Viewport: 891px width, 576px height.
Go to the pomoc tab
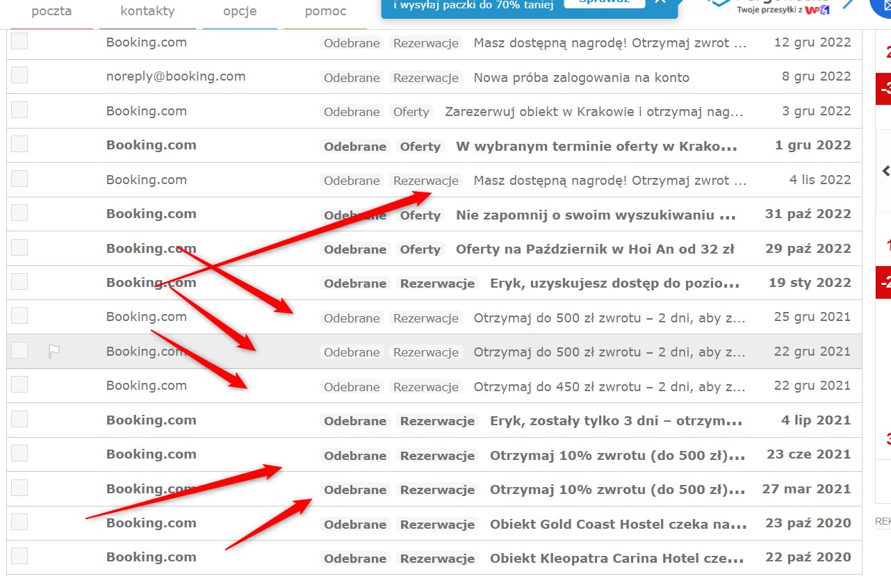325,11
